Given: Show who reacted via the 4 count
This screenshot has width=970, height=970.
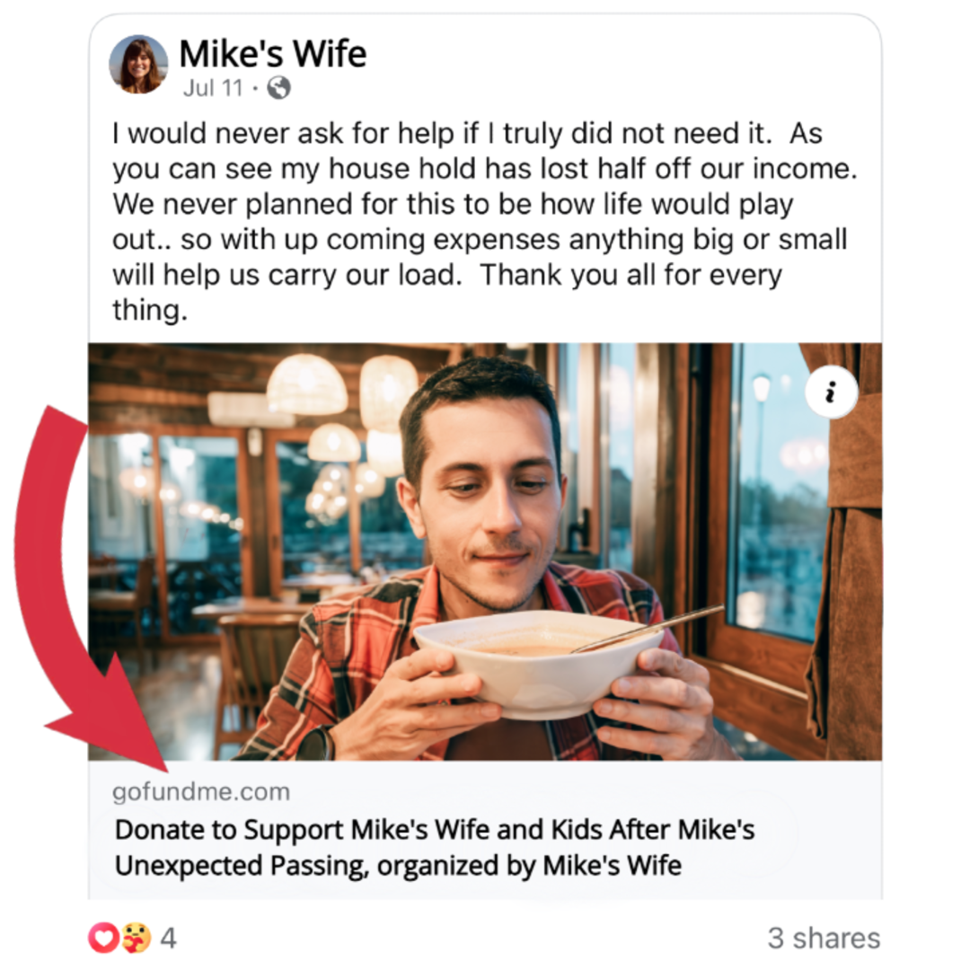Looking at the screenshot, I should (x=168, y=939).
